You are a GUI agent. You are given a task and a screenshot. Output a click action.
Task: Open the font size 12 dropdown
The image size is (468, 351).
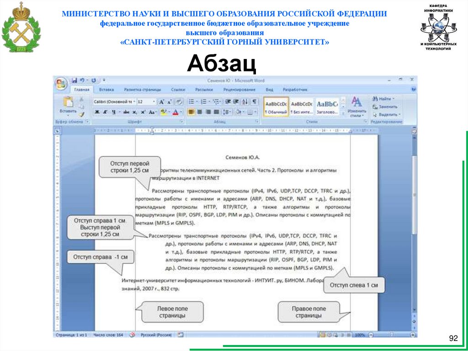click(x=154, y=102)
